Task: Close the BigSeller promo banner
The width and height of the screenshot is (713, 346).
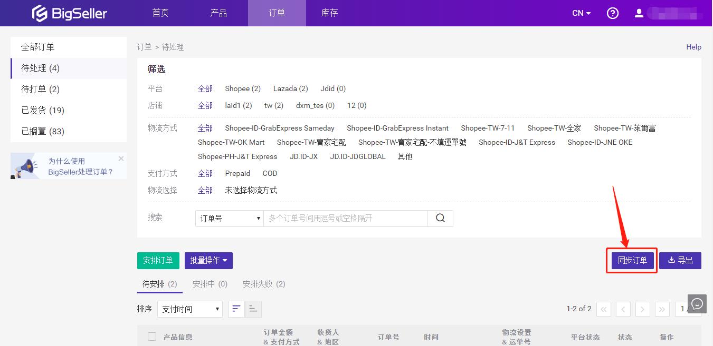Action: point(121,159)
